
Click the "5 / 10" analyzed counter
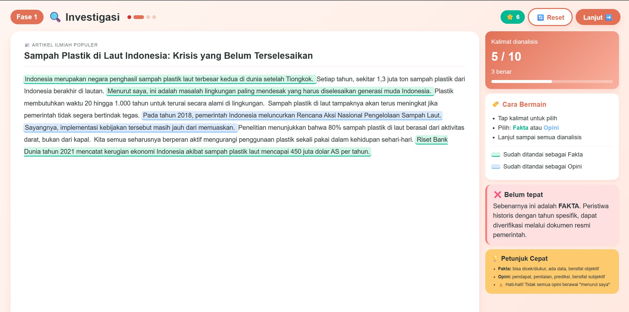506,56
